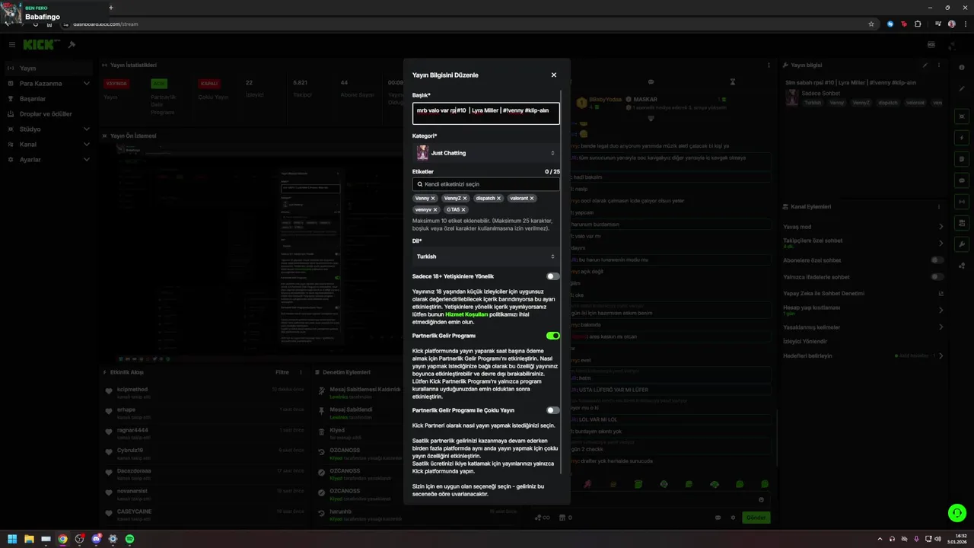Open Spotify from the taskbar

tap(129, 539)
